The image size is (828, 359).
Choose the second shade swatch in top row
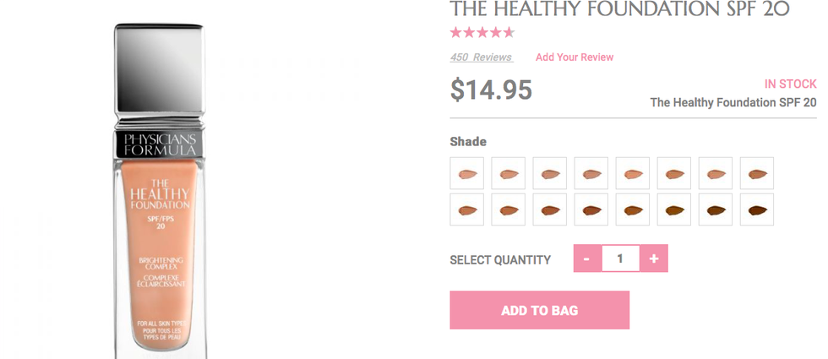point(509,173)
